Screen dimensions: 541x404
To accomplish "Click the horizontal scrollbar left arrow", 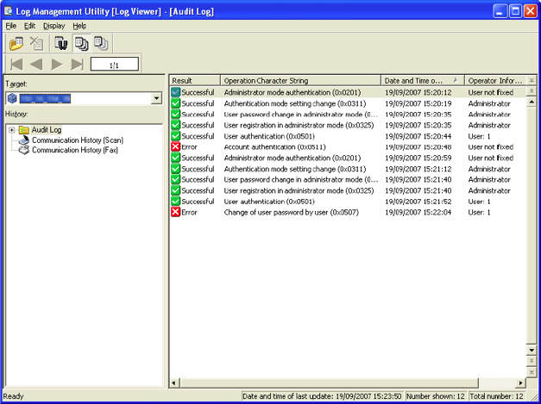I will (x=174, y=382).
